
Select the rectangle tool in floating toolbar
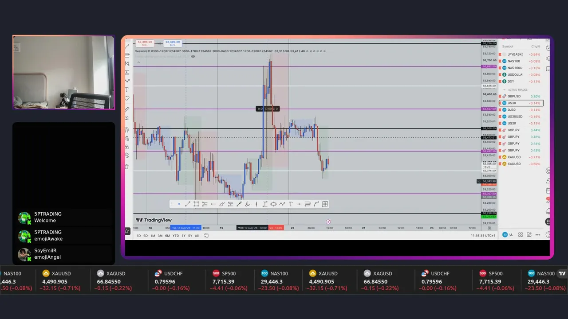coord(196,204)
